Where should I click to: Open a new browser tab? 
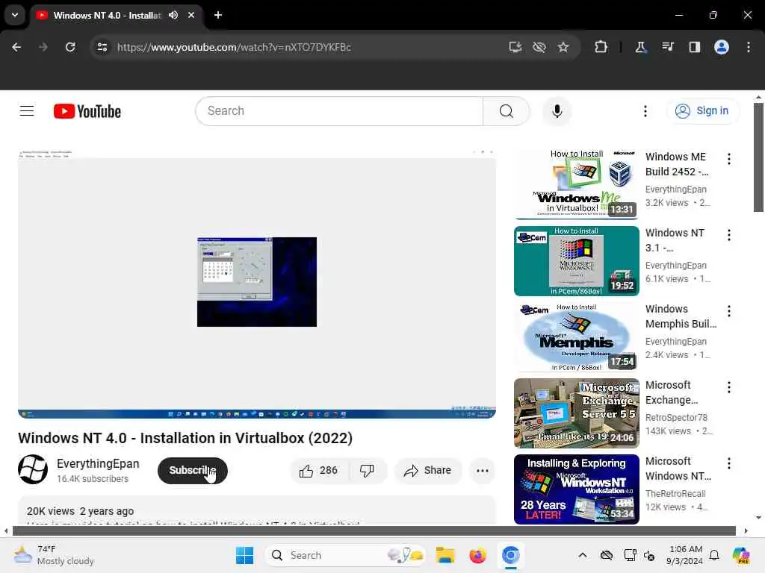[x=218, y=15]
